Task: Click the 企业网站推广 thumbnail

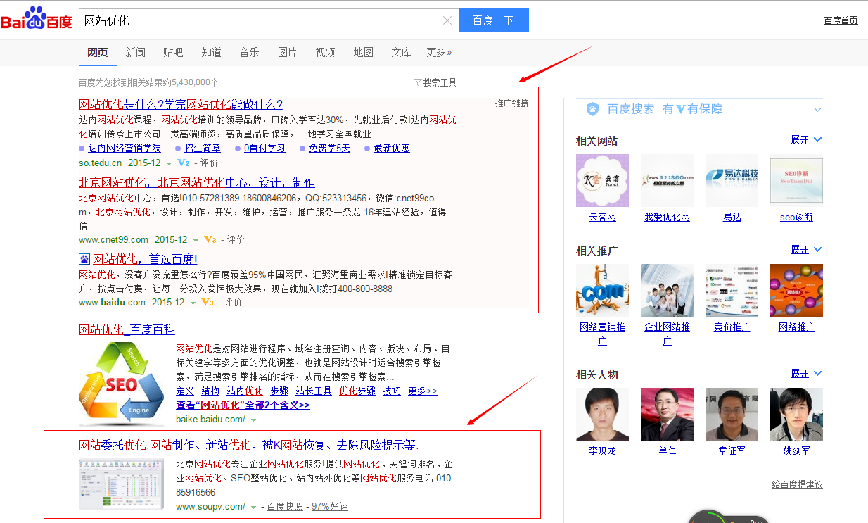Action: point(667,290)
